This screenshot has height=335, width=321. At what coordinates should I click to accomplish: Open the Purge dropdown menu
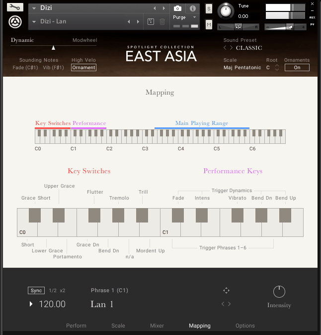(x=184, y=17)
